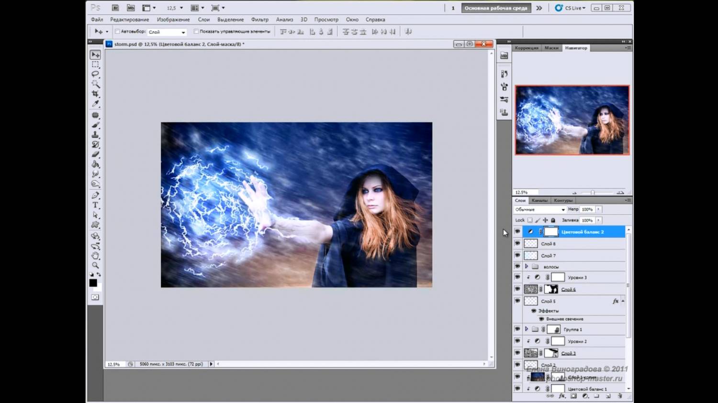Click the Основная рабочая среда button
This screenshot has width=718, height=403.
click(x=496, y=8)
